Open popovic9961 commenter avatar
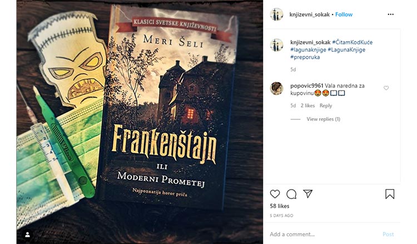Viewport: 417px width, 244px height. (276, 88)
